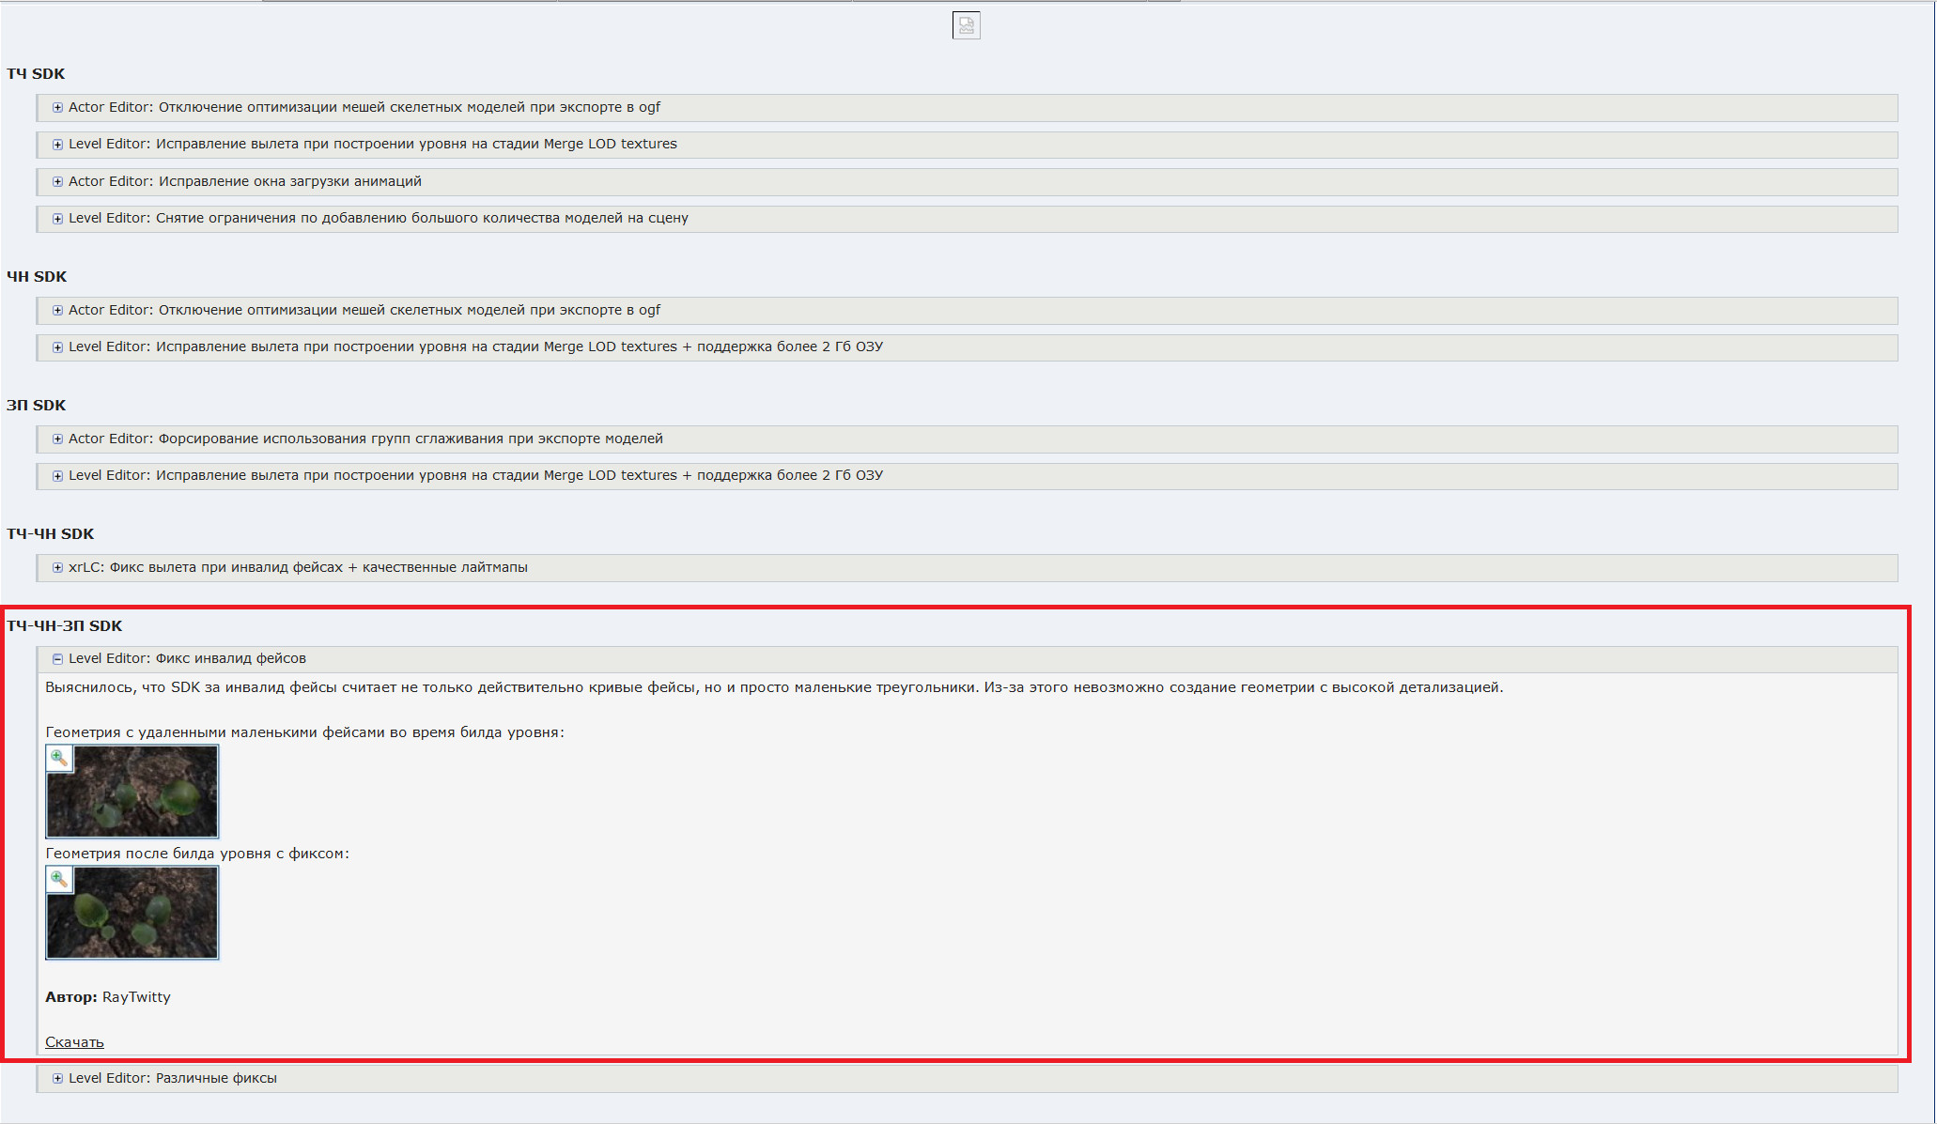
Task: Expand Level Editor model limit removal spoiler
Action: click(x=967, y=219)
